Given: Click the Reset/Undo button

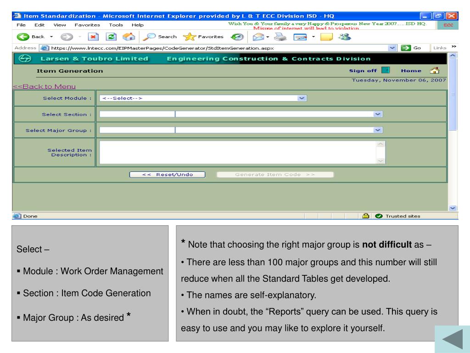Looking at the screenshot, I should point(167,175).
